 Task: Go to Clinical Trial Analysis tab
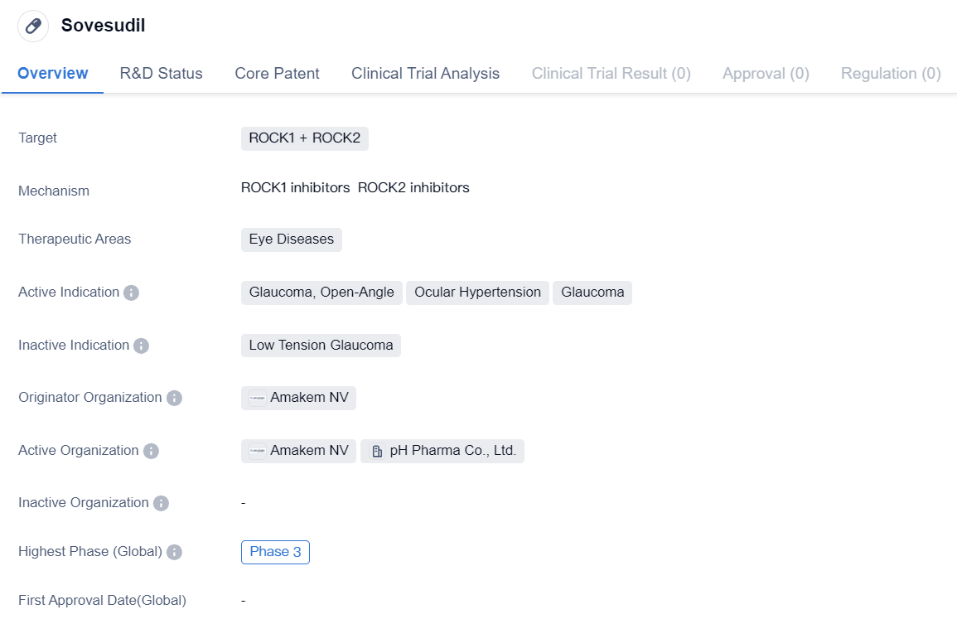(425, 74)
